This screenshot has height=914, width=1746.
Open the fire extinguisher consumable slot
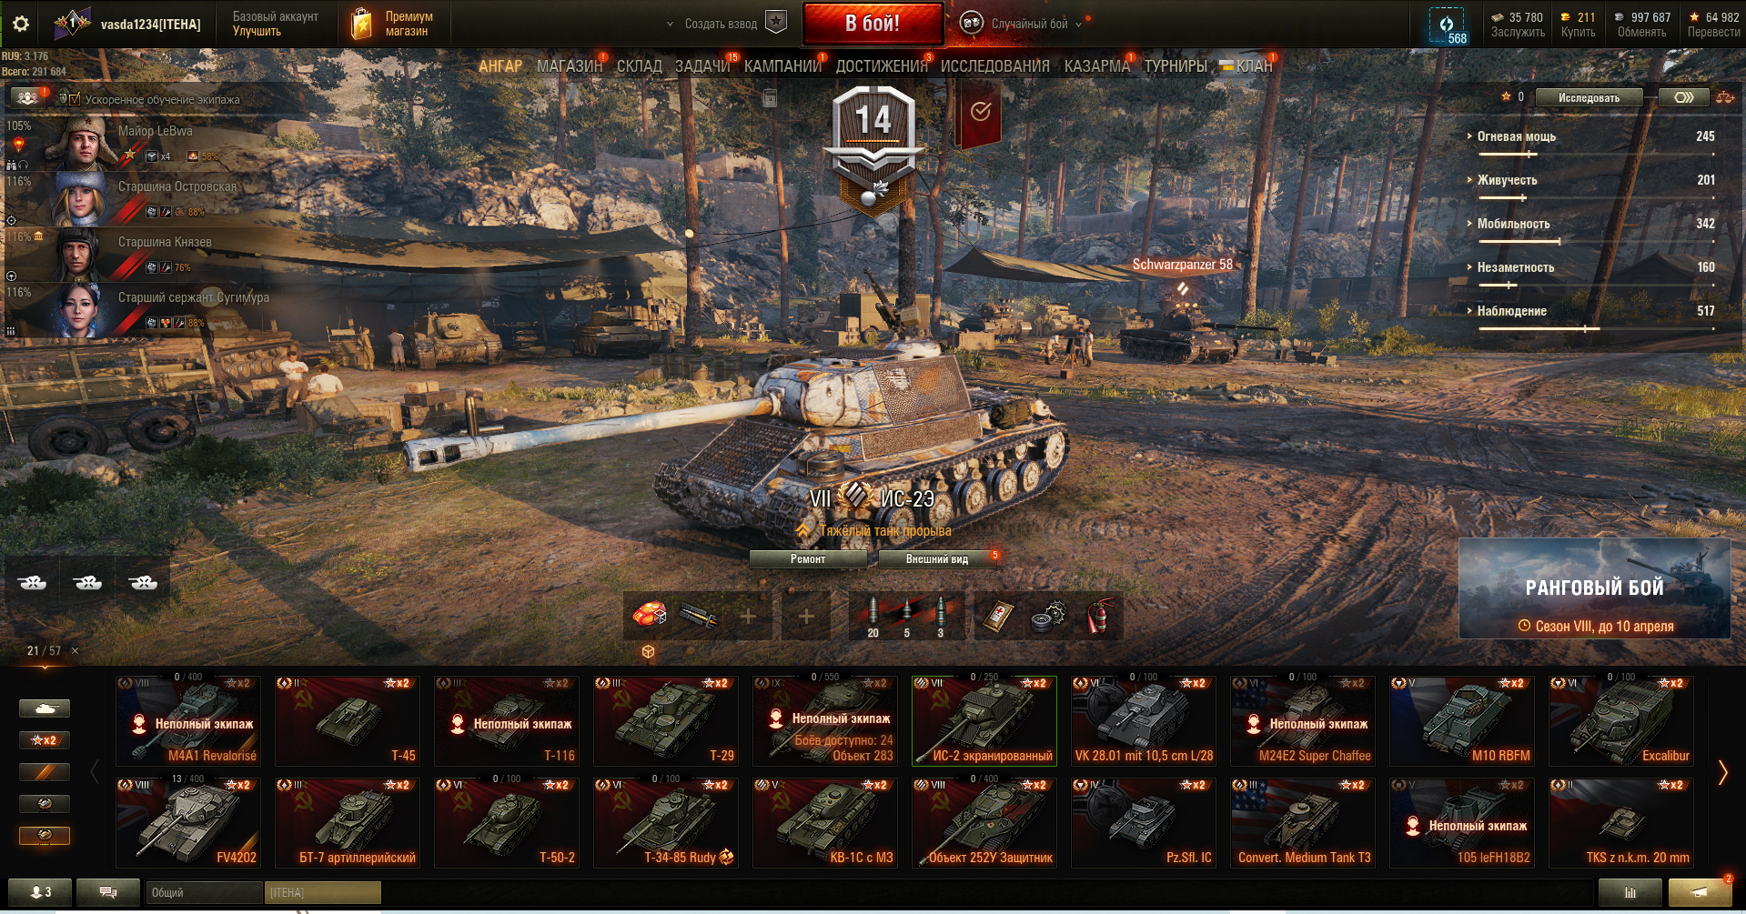point(1098,617)
